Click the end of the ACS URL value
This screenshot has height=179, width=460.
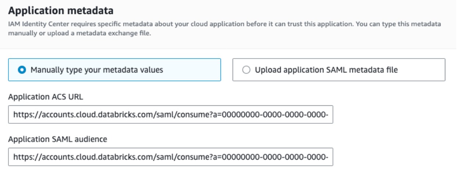329,116
